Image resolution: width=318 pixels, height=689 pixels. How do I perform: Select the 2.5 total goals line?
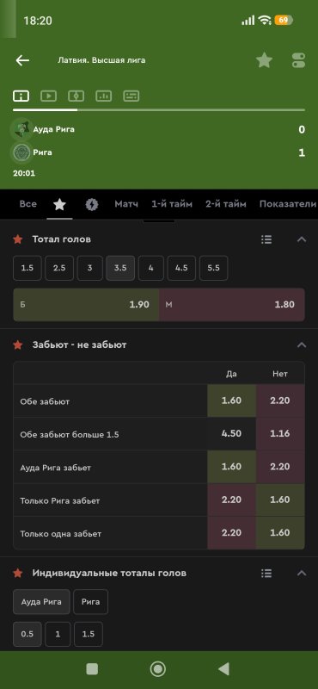59,268
